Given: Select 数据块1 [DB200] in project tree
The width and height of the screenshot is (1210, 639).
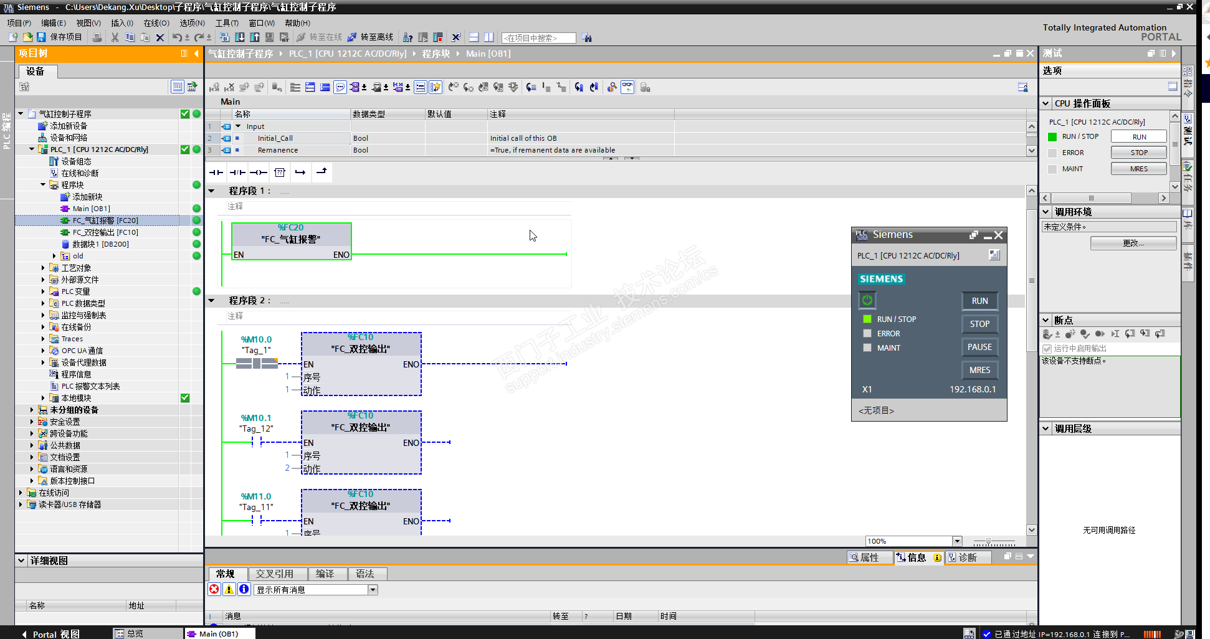Looking at the screenshot, I should [100, 244].
